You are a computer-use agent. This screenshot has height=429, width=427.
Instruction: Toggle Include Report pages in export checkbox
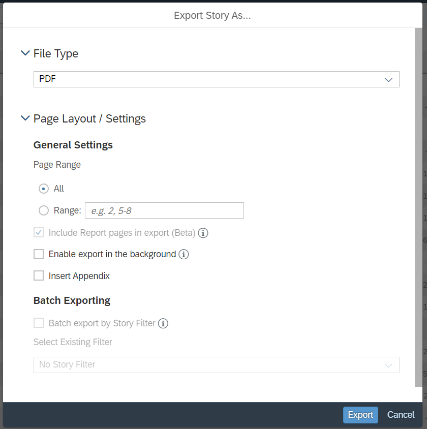tap(39, 233)
